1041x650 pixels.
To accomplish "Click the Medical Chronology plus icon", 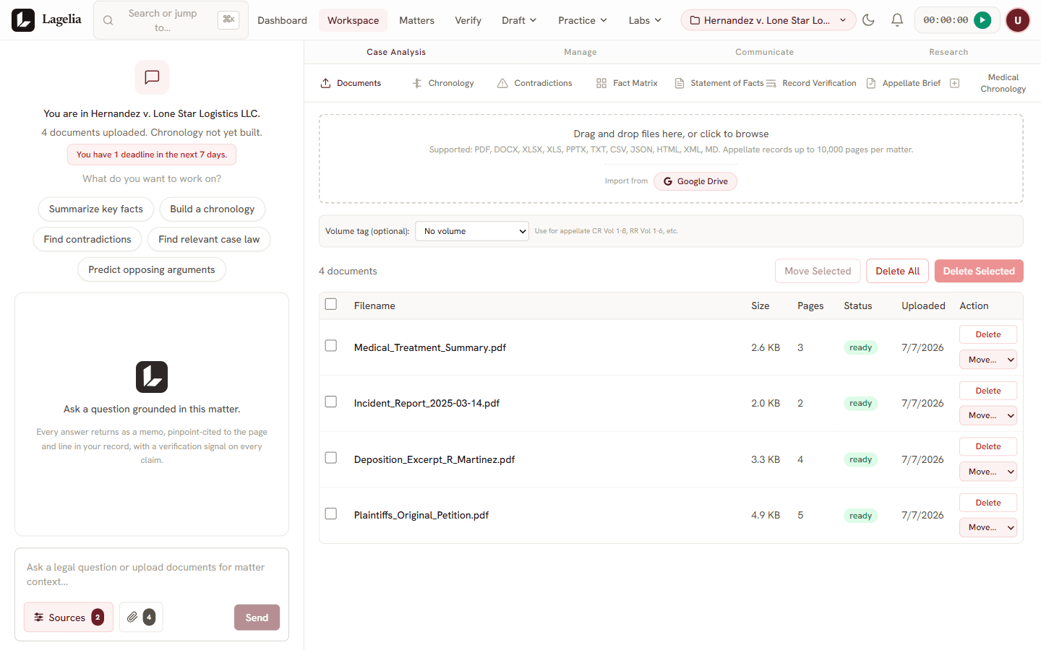I will 954,83.
